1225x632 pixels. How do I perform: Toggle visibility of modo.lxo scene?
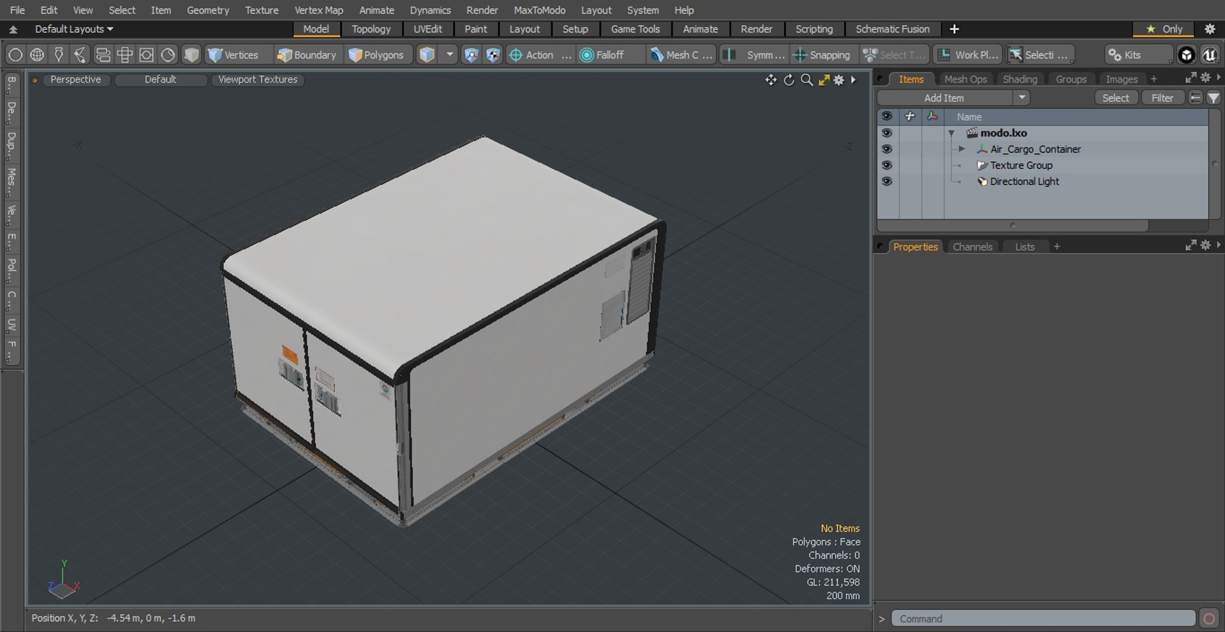tap(887, 133)
